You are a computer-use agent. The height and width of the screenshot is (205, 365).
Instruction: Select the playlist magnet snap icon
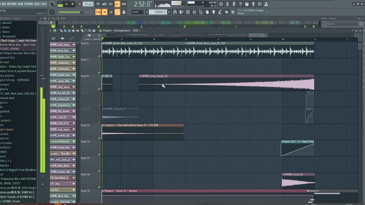(x=54, y=30)
